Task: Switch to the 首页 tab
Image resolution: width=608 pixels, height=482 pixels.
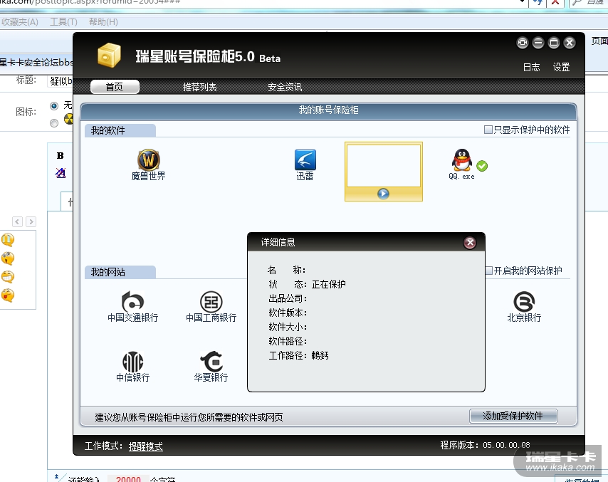Action: pyautogui.click(x=115, y=87)
